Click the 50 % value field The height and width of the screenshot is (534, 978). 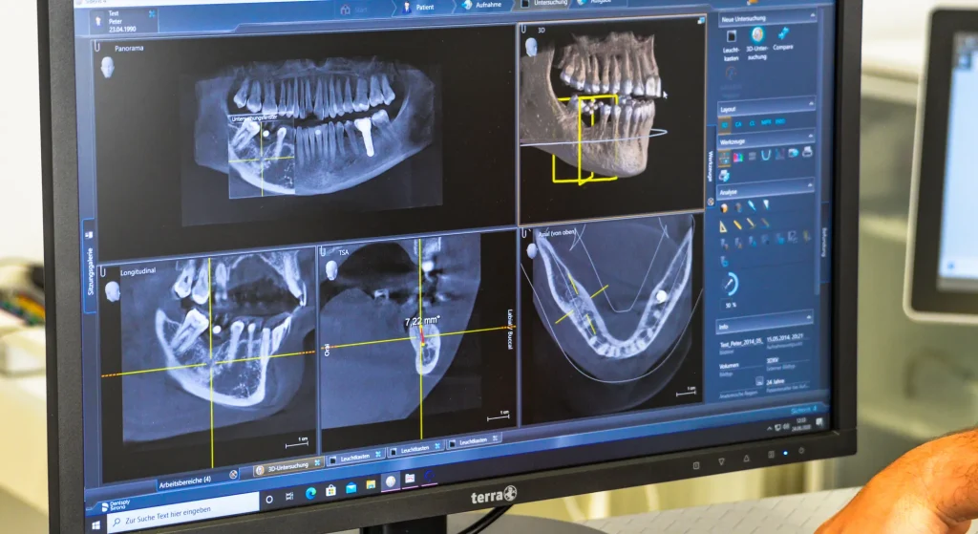click(x=731, y=305)
